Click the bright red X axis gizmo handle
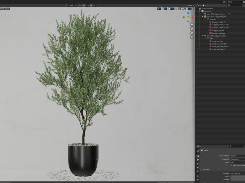Screen dimensions: 245x183 pos(192,17)
